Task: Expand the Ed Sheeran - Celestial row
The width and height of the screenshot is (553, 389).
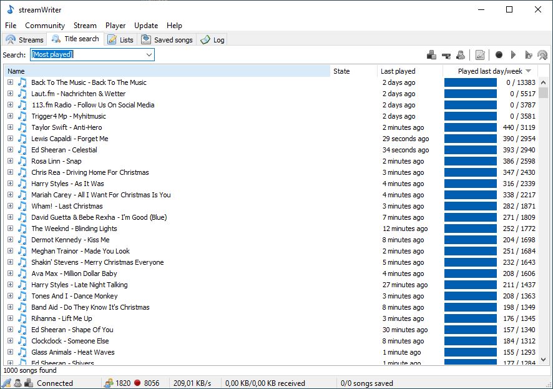Action: coord(10,149)
